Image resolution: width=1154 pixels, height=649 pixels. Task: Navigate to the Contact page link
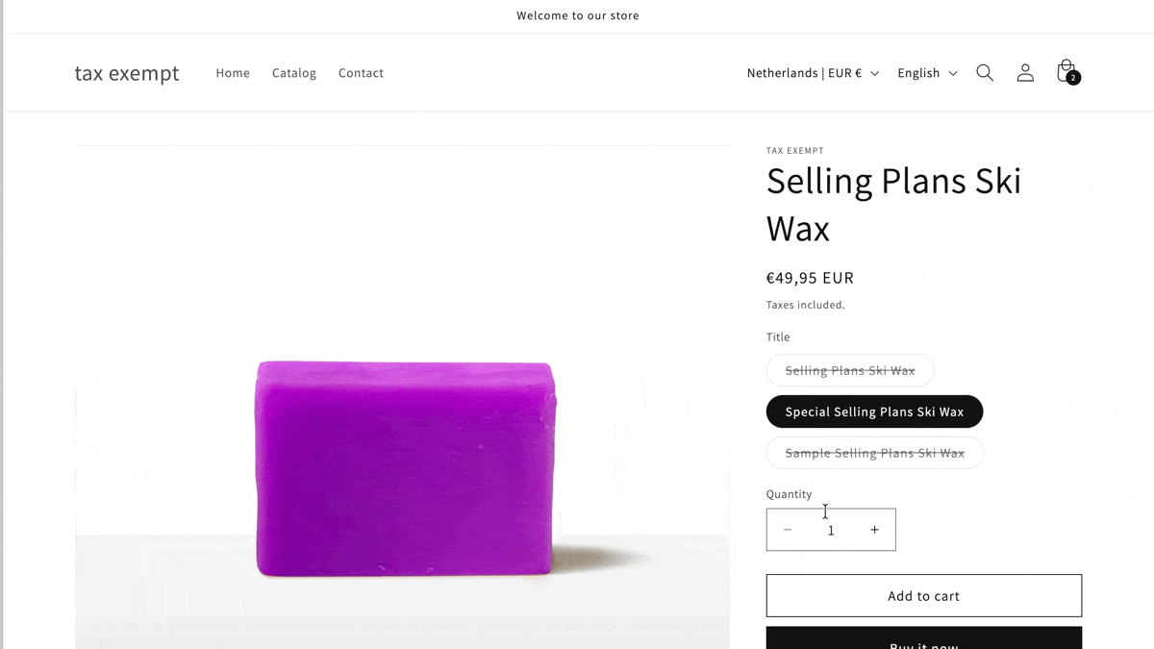tap(361, 73)
